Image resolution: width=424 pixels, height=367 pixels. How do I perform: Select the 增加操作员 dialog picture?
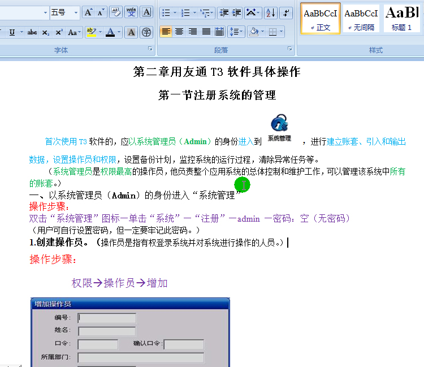(x=130, y=332)
